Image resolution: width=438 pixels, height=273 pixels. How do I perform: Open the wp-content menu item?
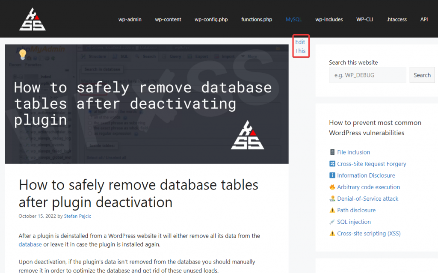pyautogui.click(x=168, y=20)
